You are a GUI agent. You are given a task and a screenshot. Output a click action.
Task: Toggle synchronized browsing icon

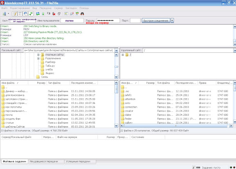(77, 14)
